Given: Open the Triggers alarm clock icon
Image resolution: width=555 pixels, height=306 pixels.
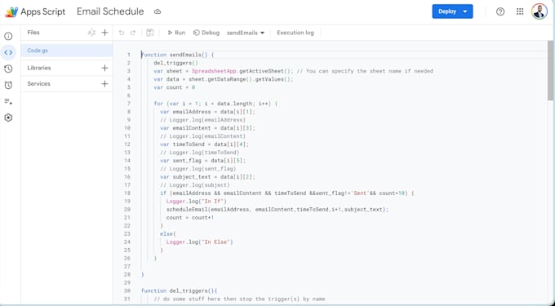Looking at the screenshot, I should pos(8,85).
